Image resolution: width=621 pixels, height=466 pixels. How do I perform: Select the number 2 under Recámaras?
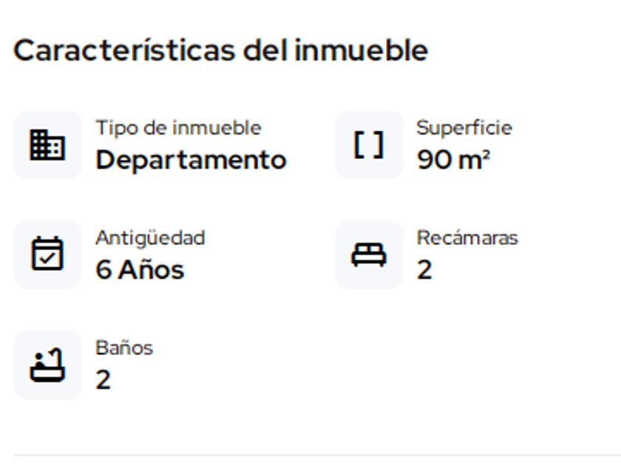click(x=424, y=270)
